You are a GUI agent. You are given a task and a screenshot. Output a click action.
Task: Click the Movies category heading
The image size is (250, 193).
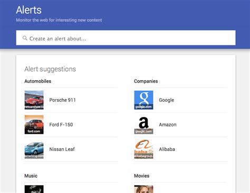click(141, 176)
